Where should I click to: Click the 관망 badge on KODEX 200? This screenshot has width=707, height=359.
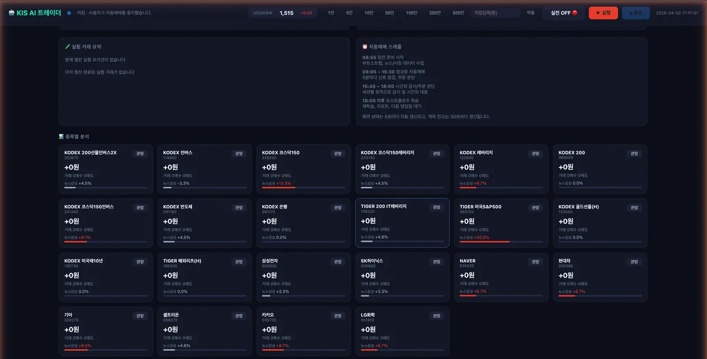635,154
